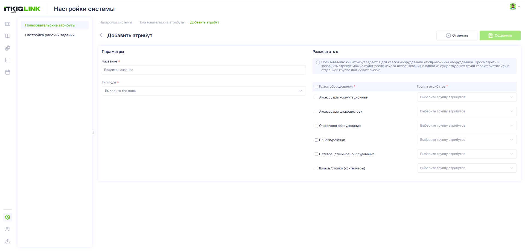
Task: Check Сетевое (стоечное) оборудование checkbox
Action: pyautogui.click(x=316, y=154)
